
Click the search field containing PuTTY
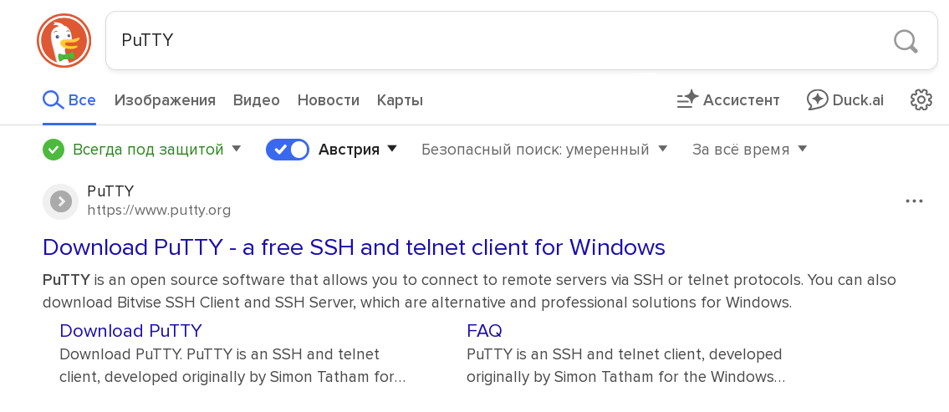(x=502, y=40)
